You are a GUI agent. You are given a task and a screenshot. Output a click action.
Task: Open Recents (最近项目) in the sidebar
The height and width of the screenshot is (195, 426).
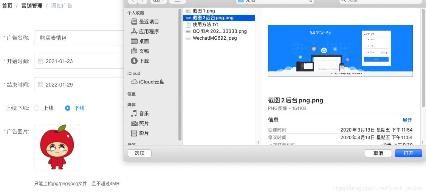[x=149, y=22]
